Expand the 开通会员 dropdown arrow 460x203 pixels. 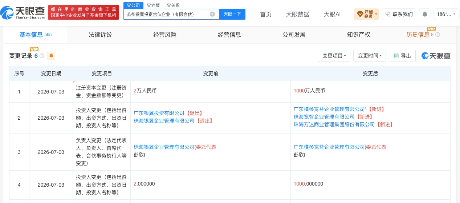(x=376, y=15)
